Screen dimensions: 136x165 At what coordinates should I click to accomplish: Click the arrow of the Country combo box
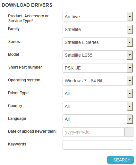coord(130,106)
